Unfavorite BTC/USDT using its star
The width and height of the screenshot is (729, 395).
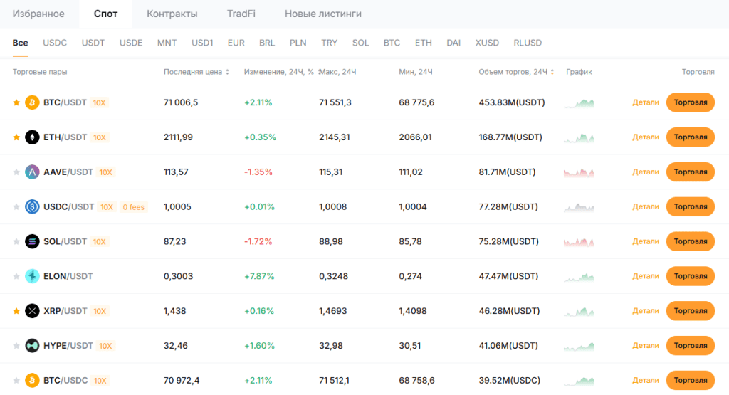coord(16,102)
